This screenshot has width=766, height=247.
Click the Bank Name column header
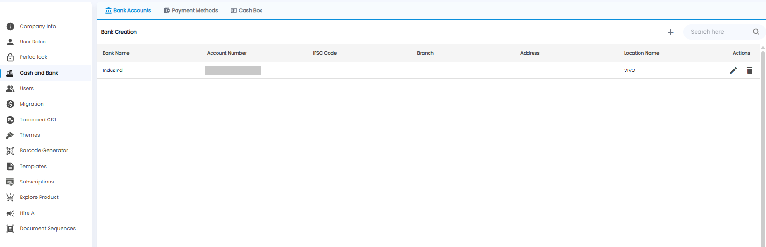click(116, 53)
